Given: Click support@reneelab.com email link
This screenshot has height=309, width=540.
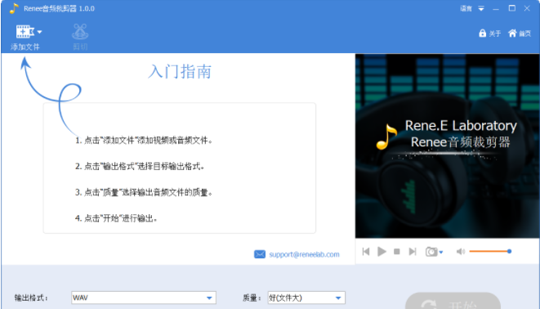Looking at the screenshot, I should [304, 254].
